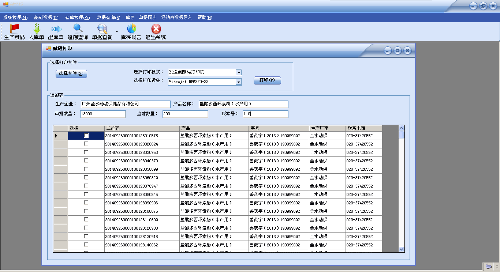Open the 出库单 toolbar icon
The width and height of the screenshot is (500, 272).
(56, 29)
